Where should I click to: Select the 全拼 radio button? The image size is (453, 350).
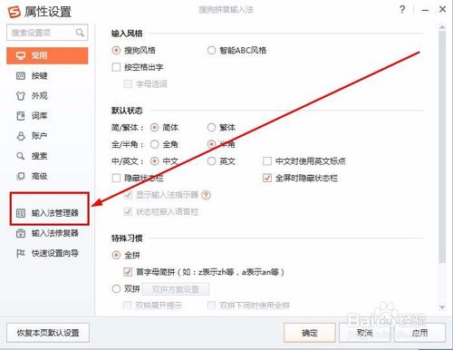click(116, 256)
